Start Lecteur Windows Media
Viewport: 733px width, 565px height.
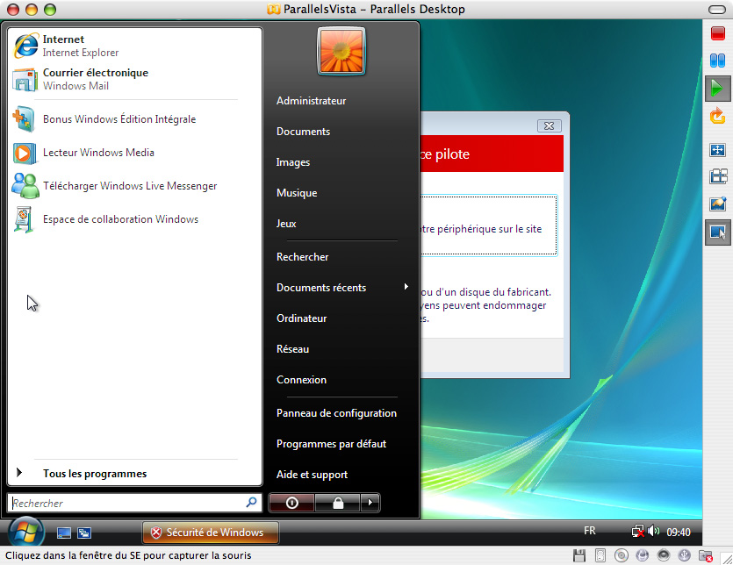(134, 153)
